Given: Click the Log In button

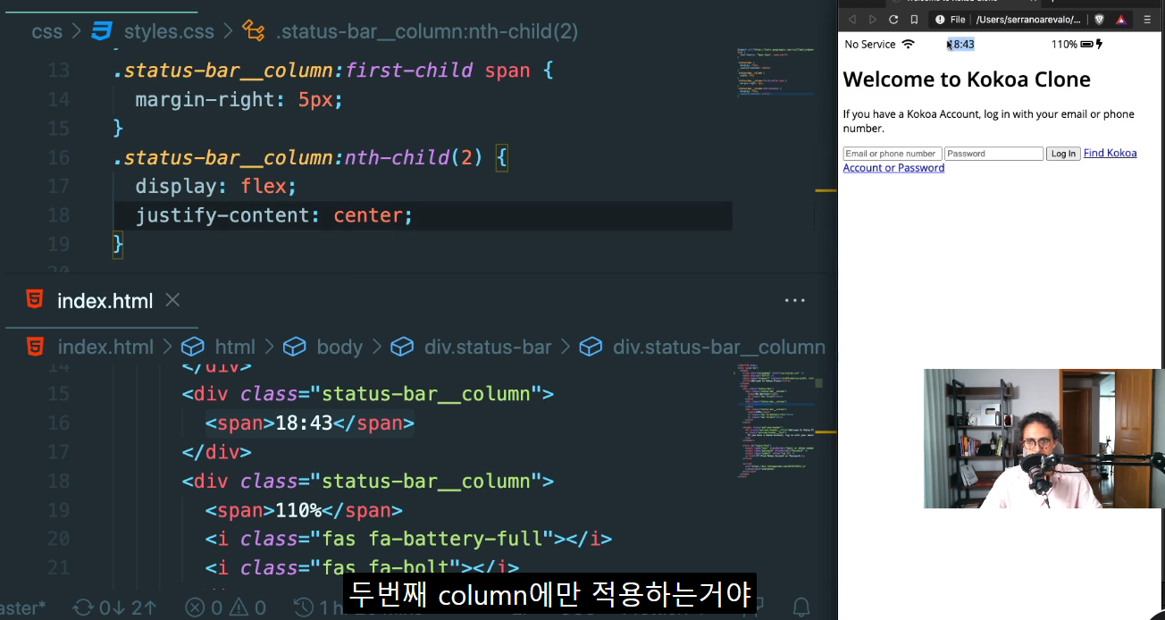Looking at the screenshot, I should (1063, 154).
